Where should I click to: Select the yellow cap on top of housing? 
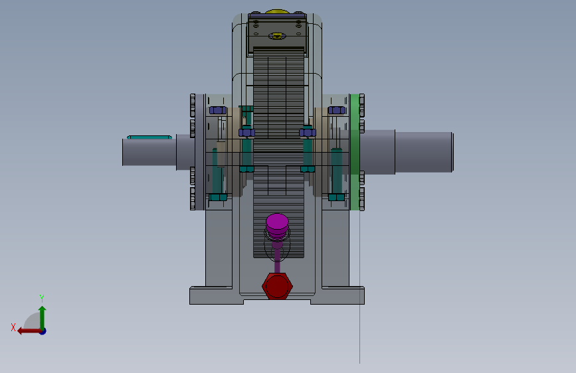(277, 12)
